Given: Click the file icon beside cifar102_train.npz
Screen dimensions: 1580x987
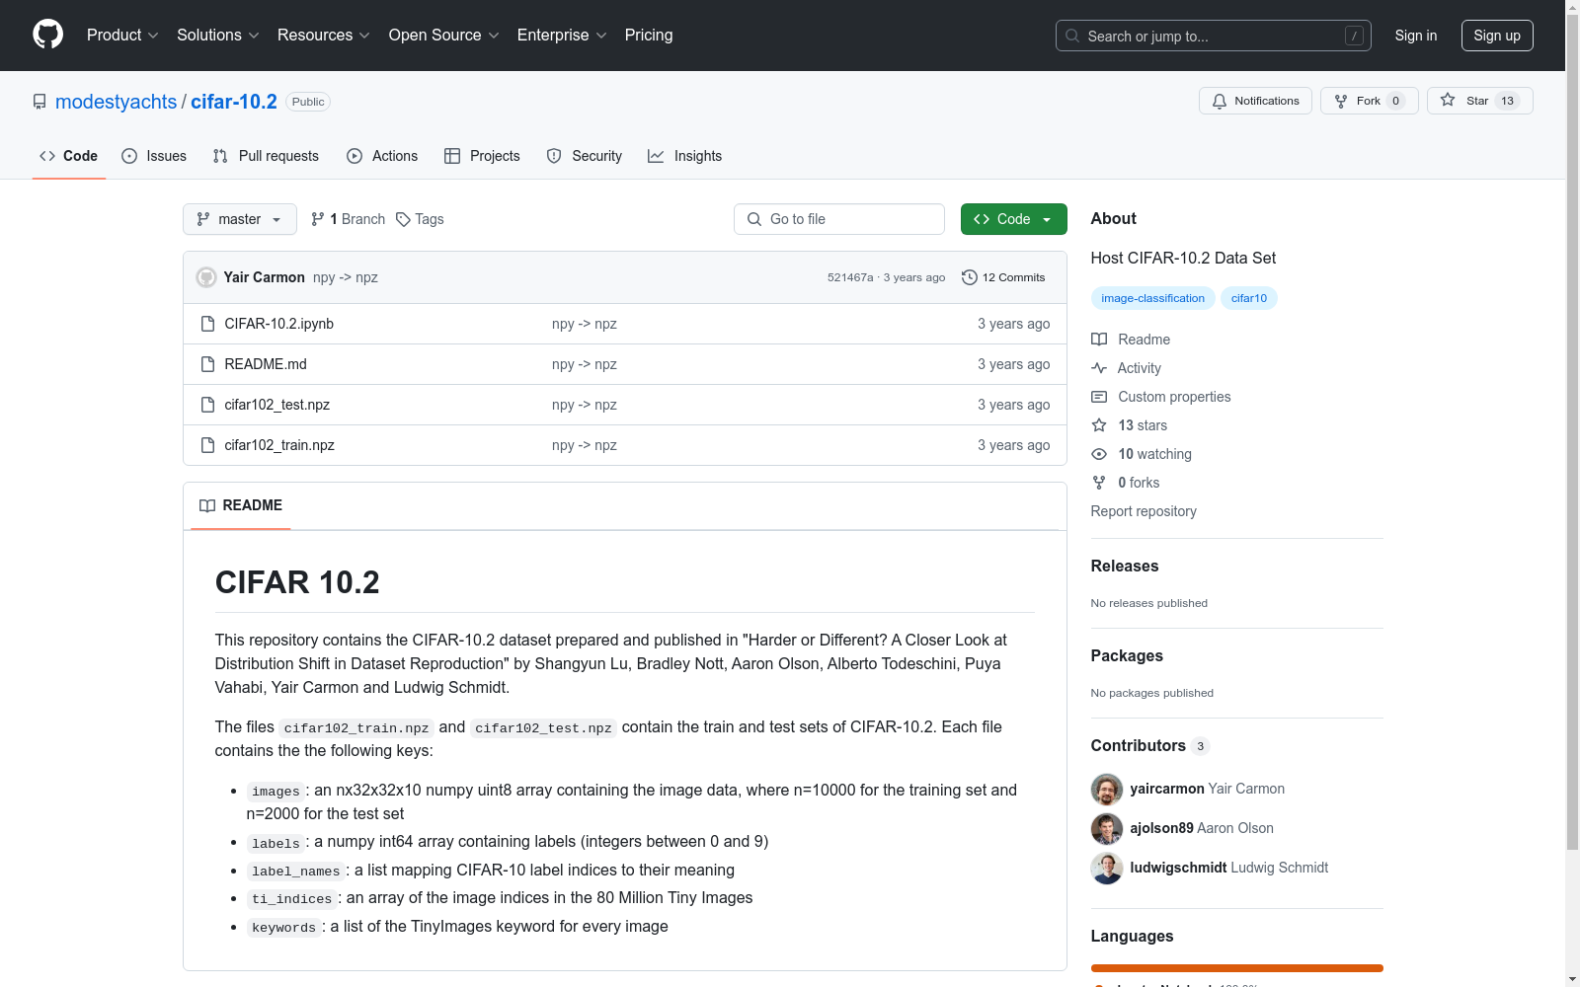Looking at the screenshot, I should (207, 445).
